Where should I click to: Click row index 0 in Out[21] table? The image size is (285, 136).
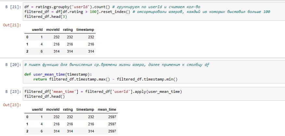point(27,37)
